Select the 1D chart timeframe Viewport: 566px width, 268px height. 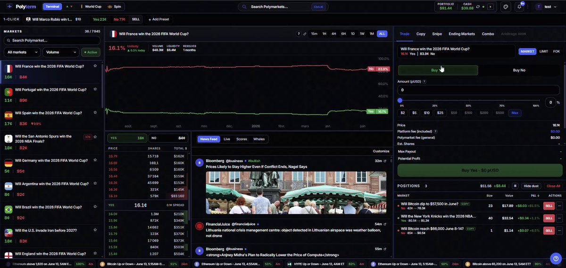(x=353, y=34)
